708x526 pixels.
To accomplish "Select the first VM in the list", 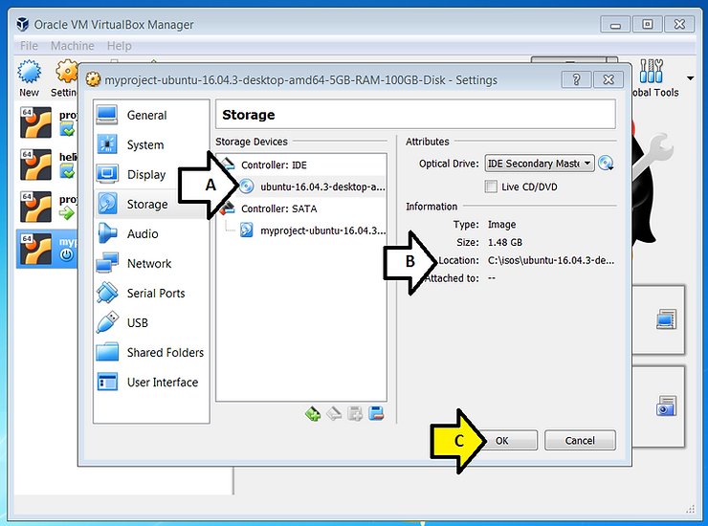I will coord(48,122).
